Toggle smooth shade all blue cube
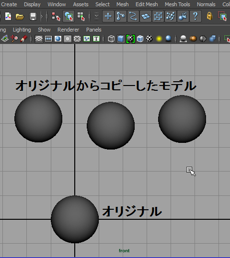The image size is (230, 258). (121, 39)
